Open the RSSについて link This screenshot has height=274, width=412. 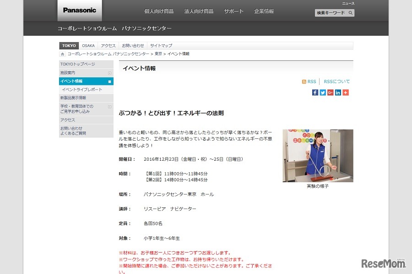click(336, 81)
